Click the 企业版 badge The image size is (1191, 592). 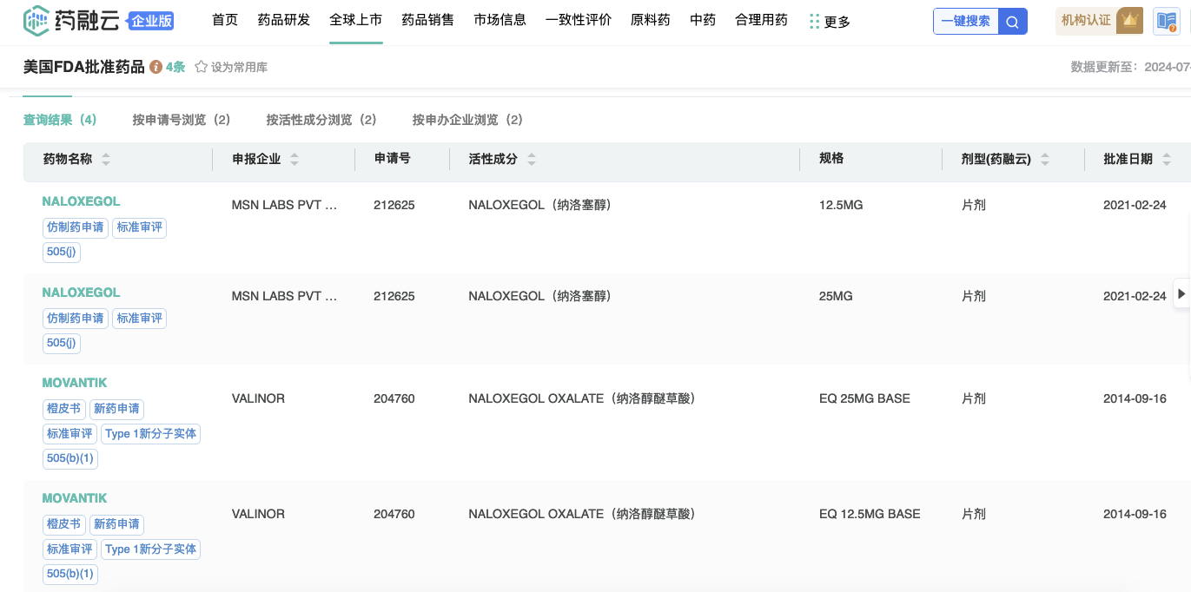pyautogui.click(x=151, y=22)
